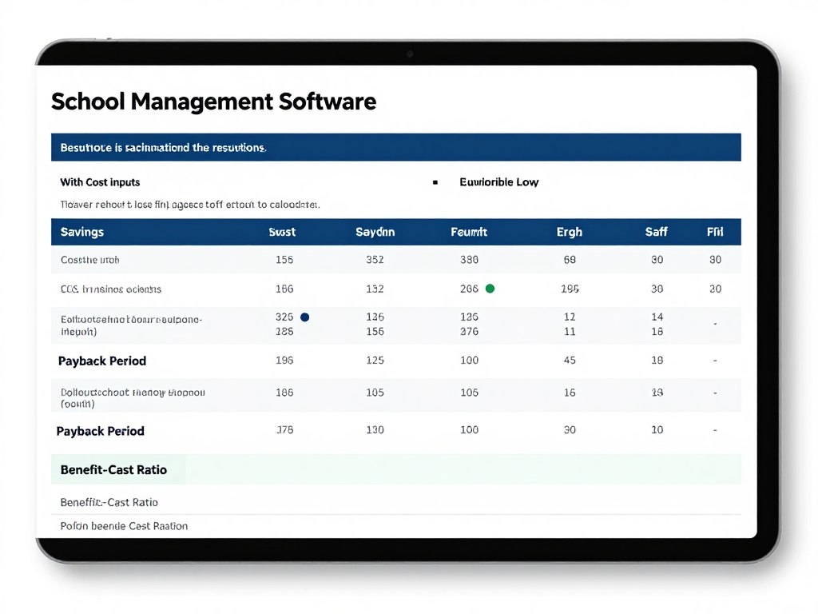This screenshot has width=818, height=614.
Task: Click the Ffil column header
Action: [715, 232]
